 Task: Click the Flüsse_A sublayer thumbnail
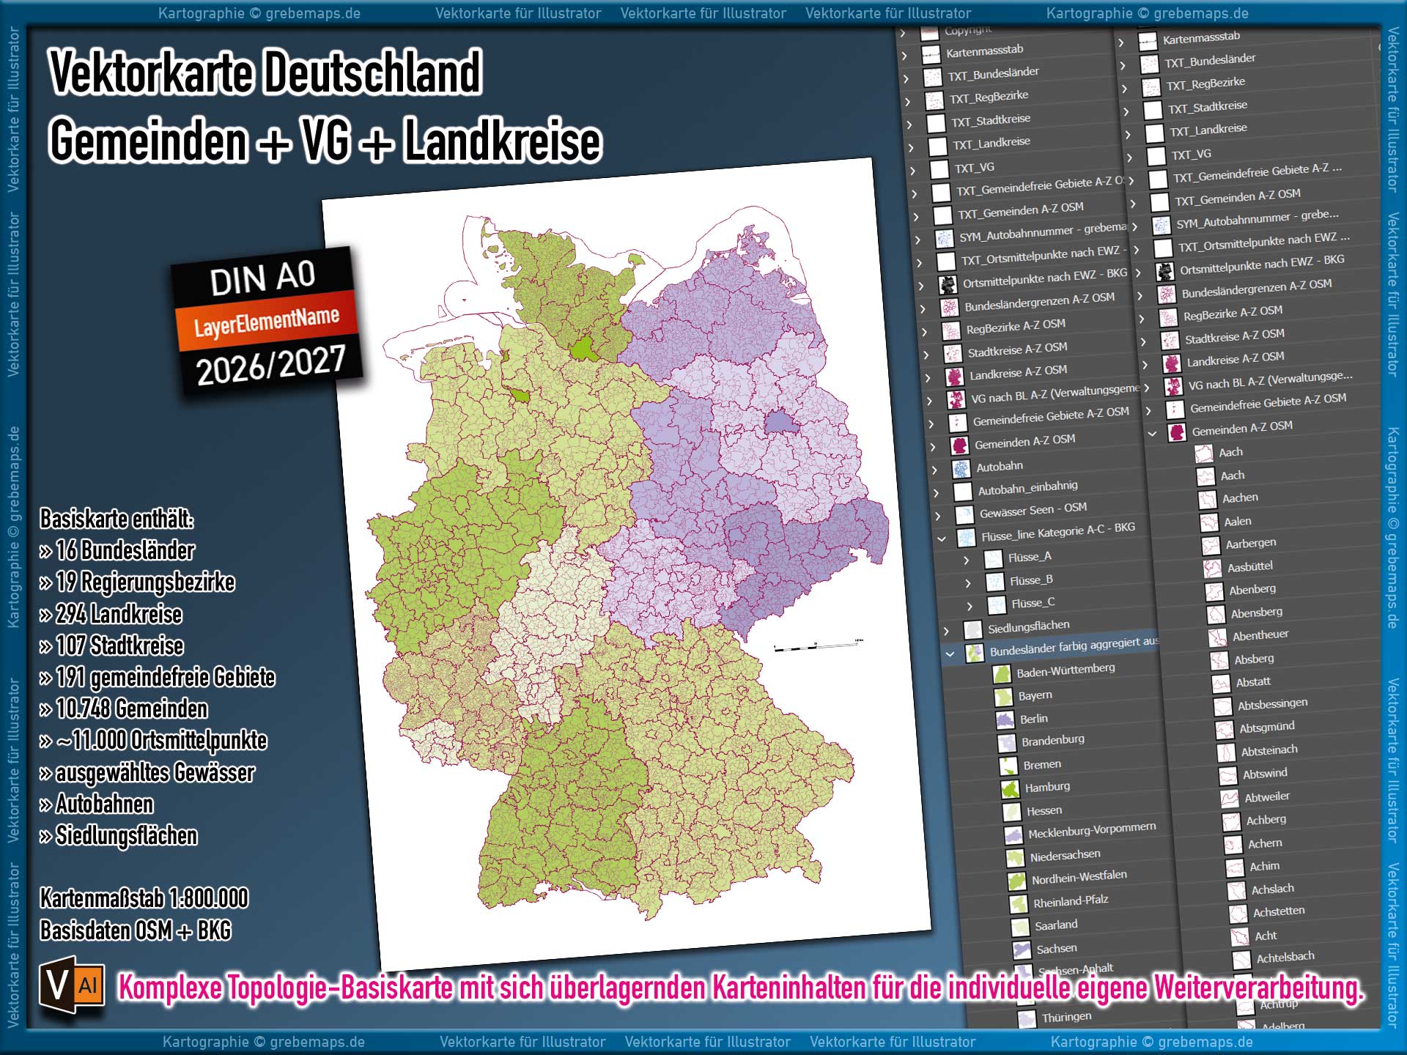coord(993,560)
